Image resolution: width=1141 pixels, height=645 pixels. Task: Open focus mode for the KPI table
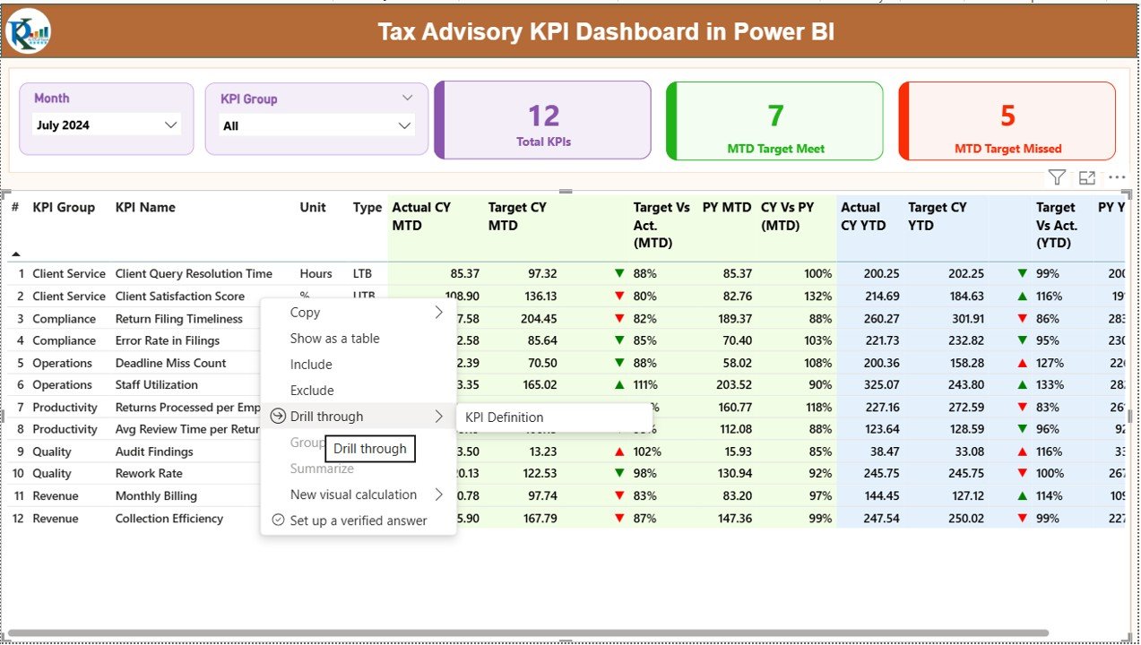pos(1087,176)
